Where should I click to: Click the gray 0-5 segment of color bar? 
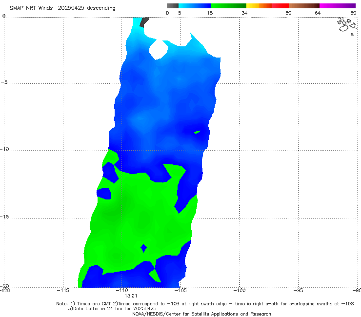[173, 6]
